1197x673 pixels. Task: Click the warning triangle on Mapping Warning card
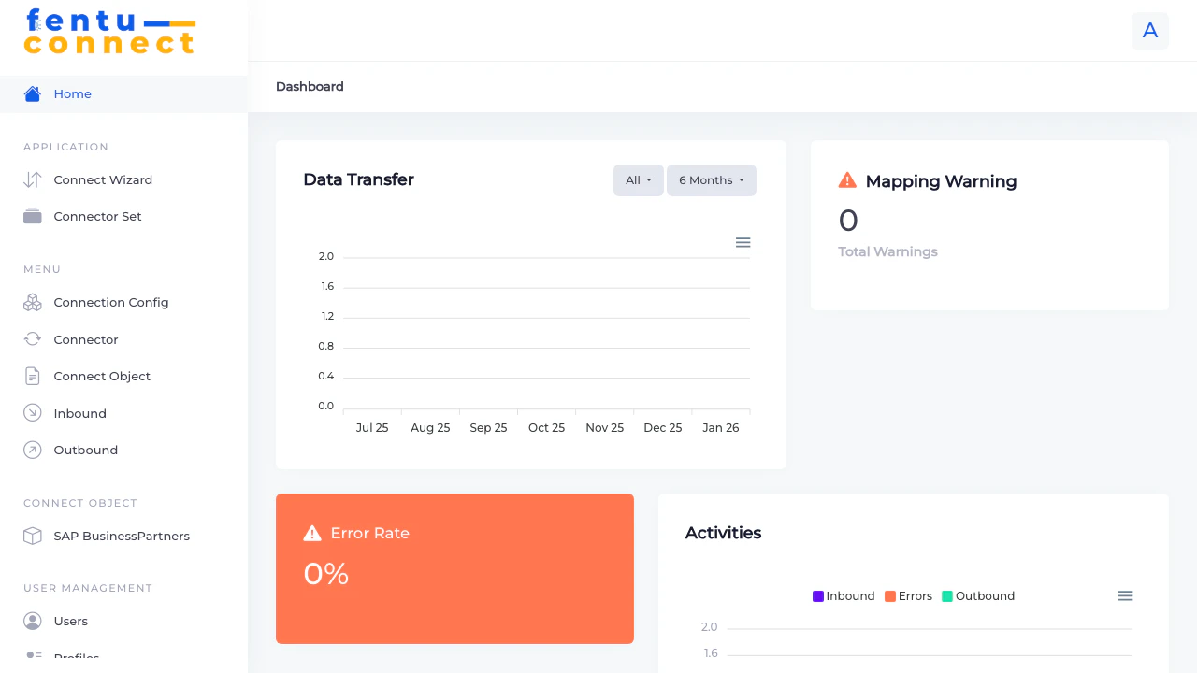pos(847,179)
